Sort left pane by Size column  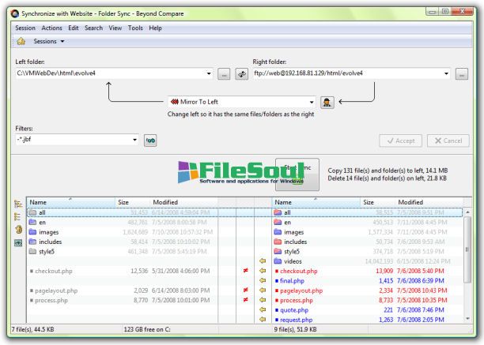click(x=133, y=202)
